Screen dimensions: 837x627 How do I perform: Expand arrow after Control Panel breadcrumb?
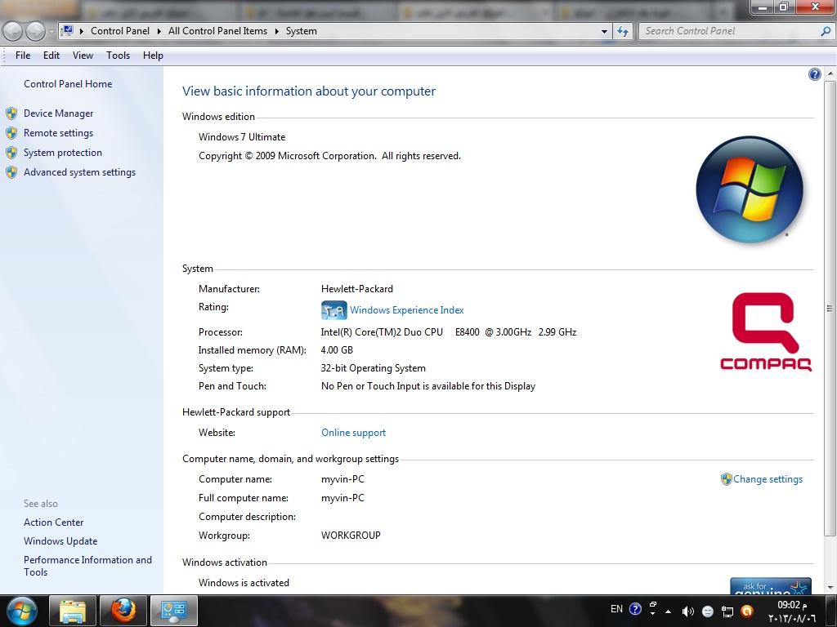click(159, 32)
